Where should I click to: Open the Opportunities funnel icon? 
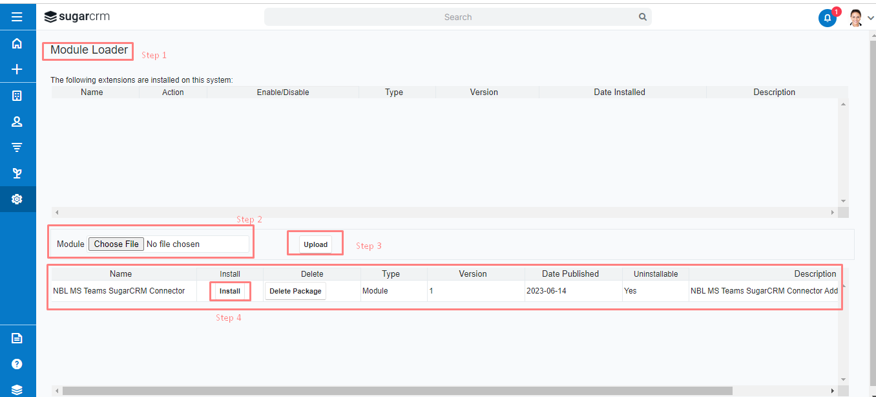(x=17, y=147)
